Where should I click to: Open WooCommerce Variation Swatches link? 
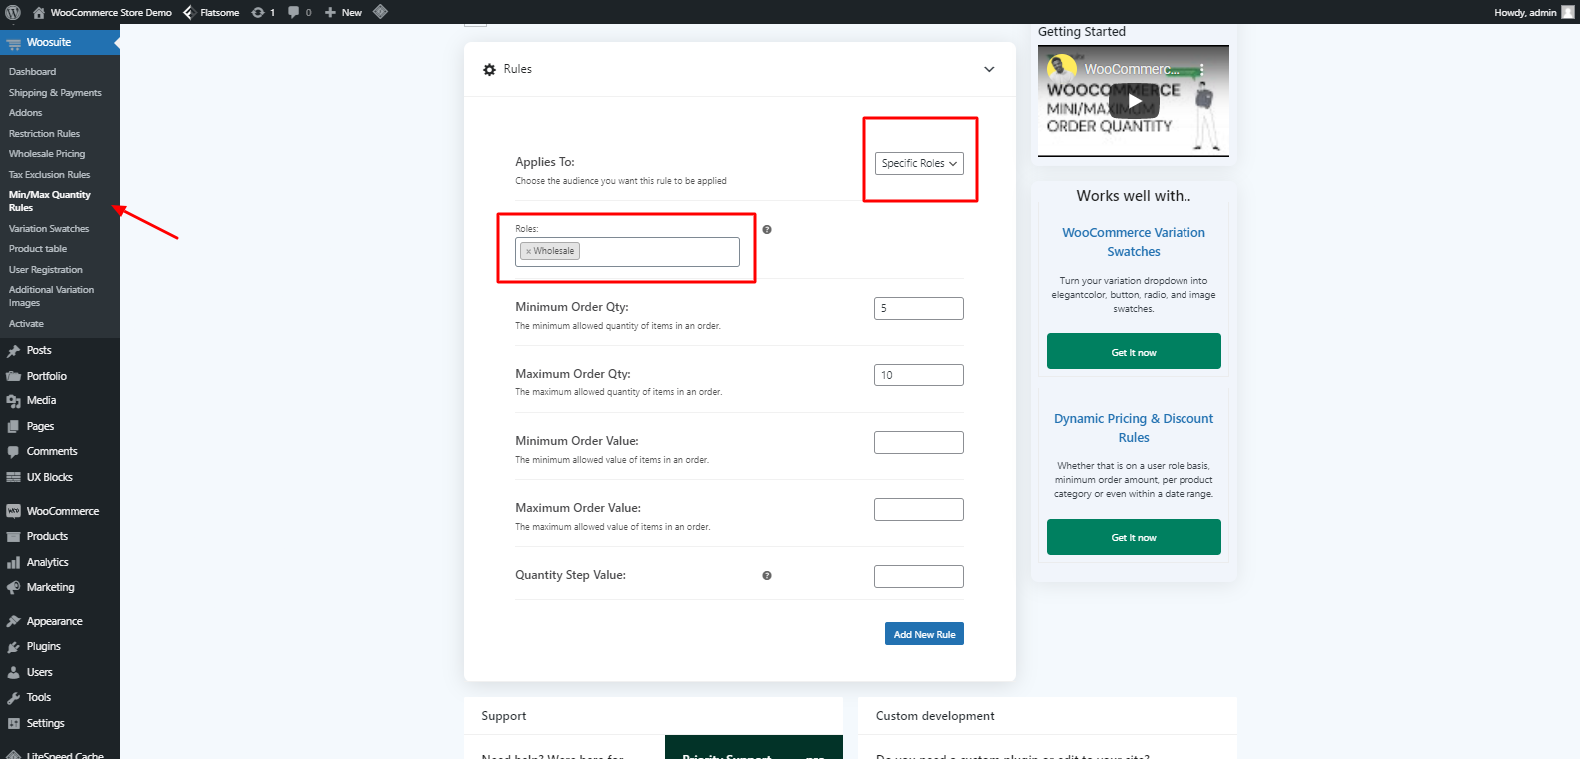click(x=1134, y=242)
